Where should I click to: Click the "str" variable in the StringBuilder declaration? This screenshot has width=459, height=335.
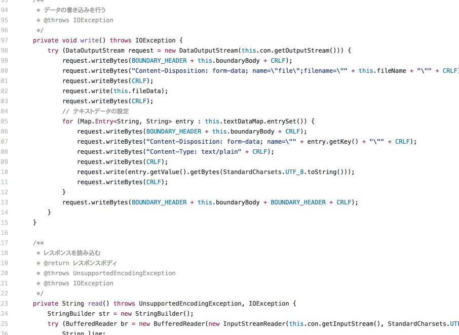[104, 314]
